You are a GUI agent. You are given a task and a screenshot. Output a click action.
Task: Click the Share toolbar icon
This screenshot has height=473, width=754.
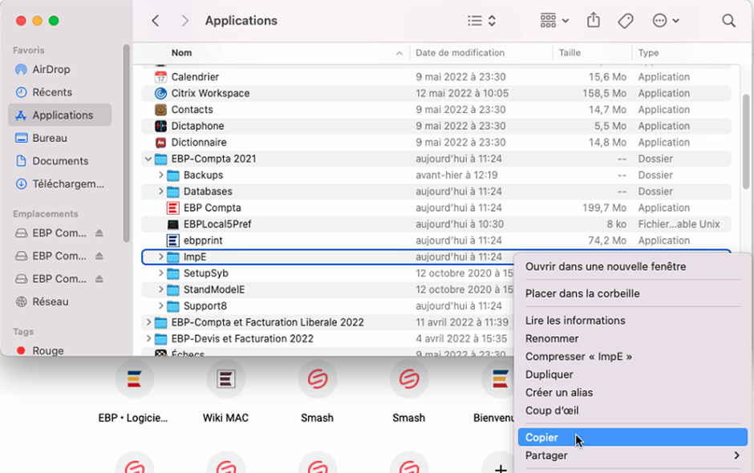pyautogui.click(x=594, y=21)
